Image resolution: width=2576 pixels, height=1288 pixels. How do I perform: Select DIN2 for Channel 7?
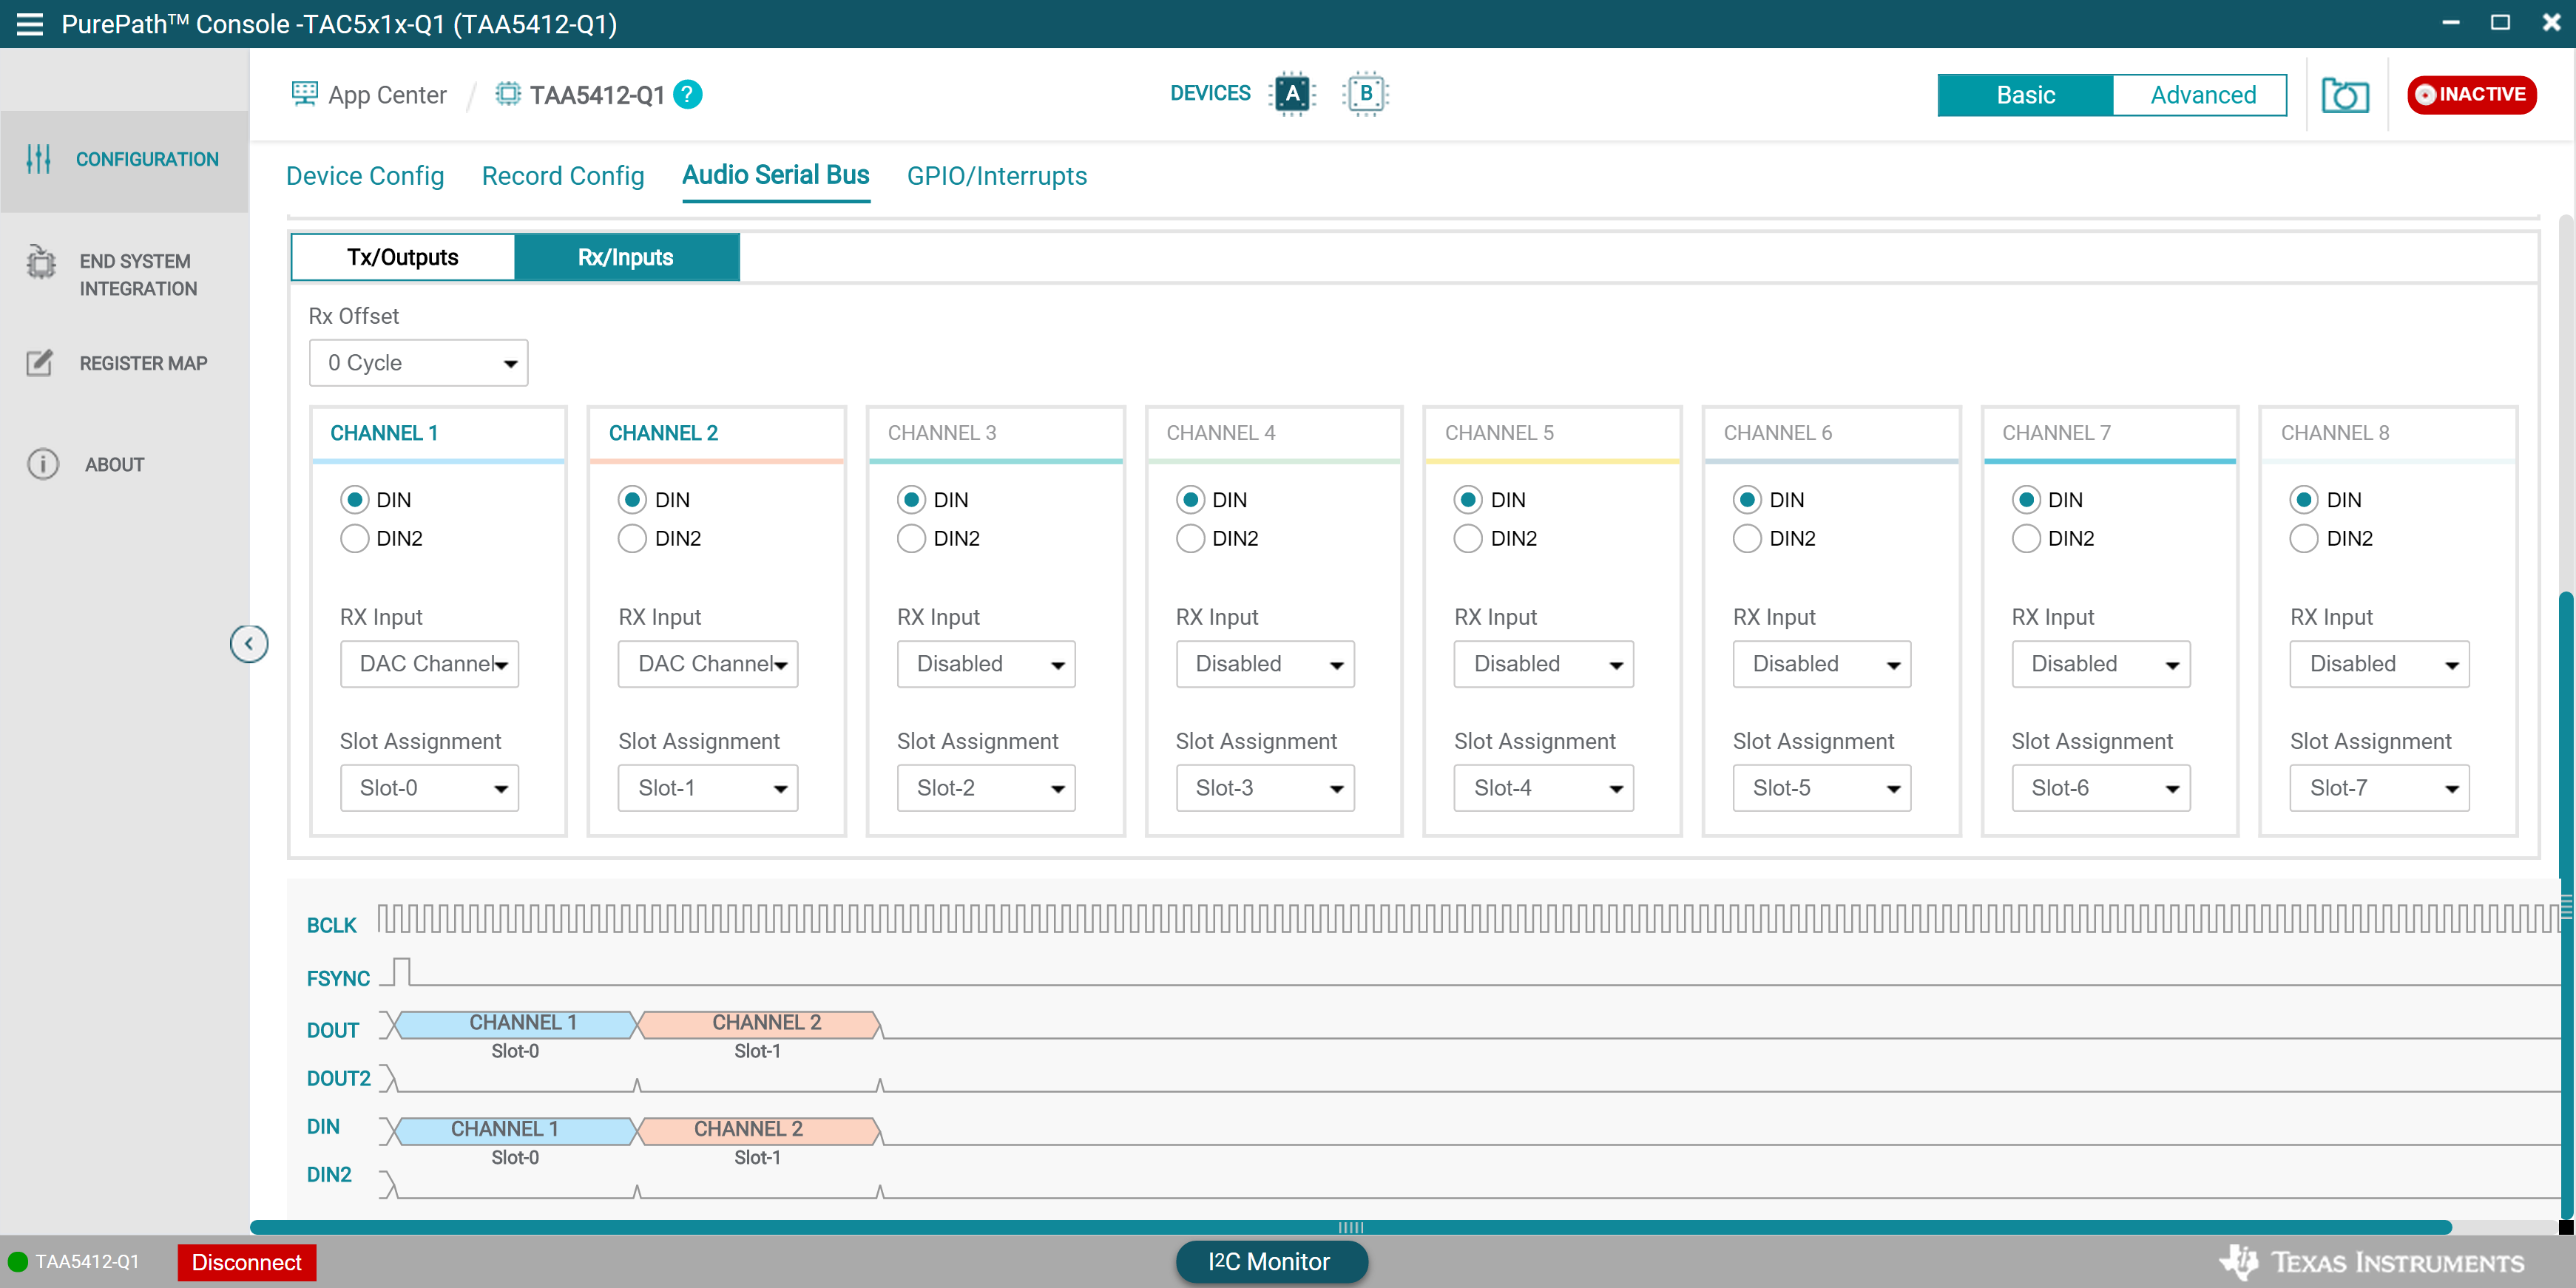[x=2026, y=539]
